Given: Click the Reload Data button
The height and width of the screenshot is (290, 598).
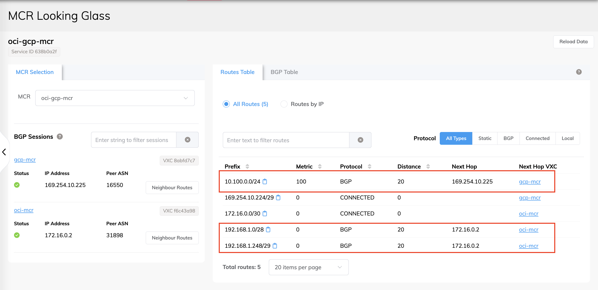Looking at the screenshot, I should (573, 42).
